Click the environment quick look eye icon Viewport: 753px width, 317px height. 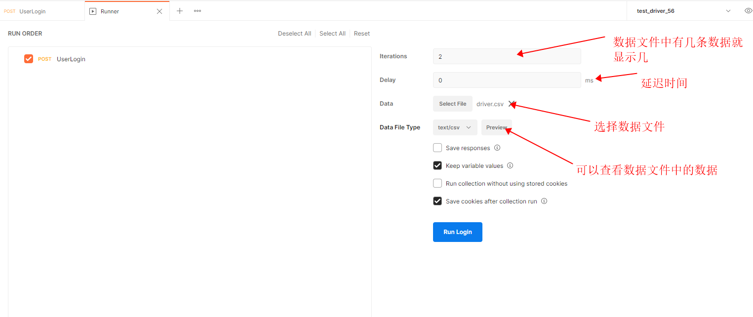point(748,11)
